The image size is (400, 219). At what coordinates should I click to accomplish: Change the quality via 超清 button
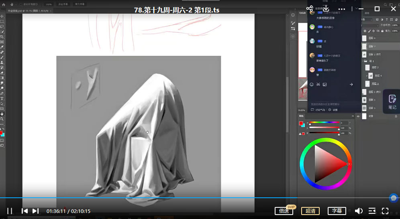pyautogui.click(x=310, y=211)
